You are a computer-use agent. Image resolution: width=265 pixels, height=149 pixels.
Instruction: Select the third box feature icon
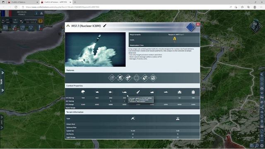pyautogui.click(x=128, y=78)
